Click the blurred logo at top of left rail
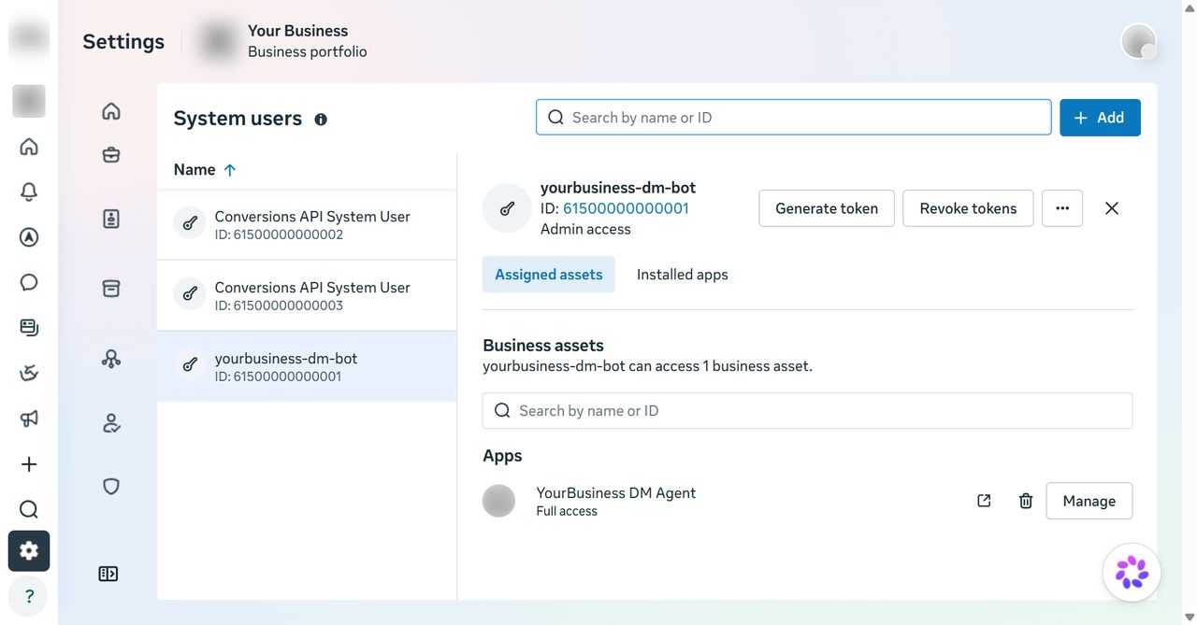 click(29, 37)
